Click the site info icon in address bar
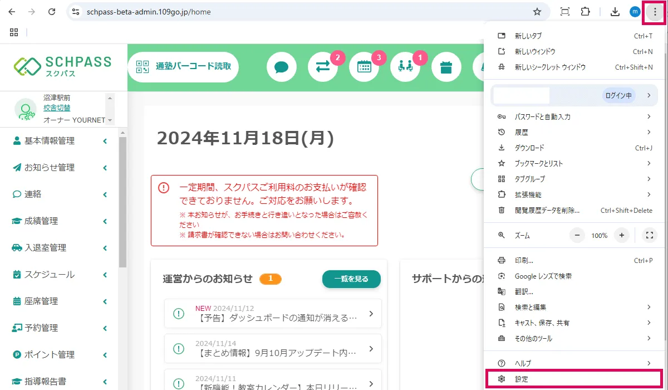This screenshot has width=668, height=390. tap(76, 12)
